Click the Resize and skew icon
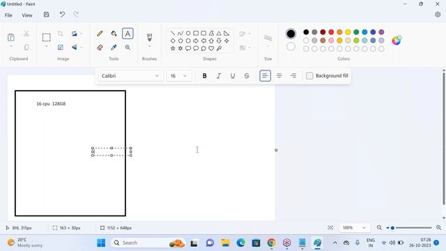The height and width of the screenshot is (251, 446). click(x=61, y=47)
